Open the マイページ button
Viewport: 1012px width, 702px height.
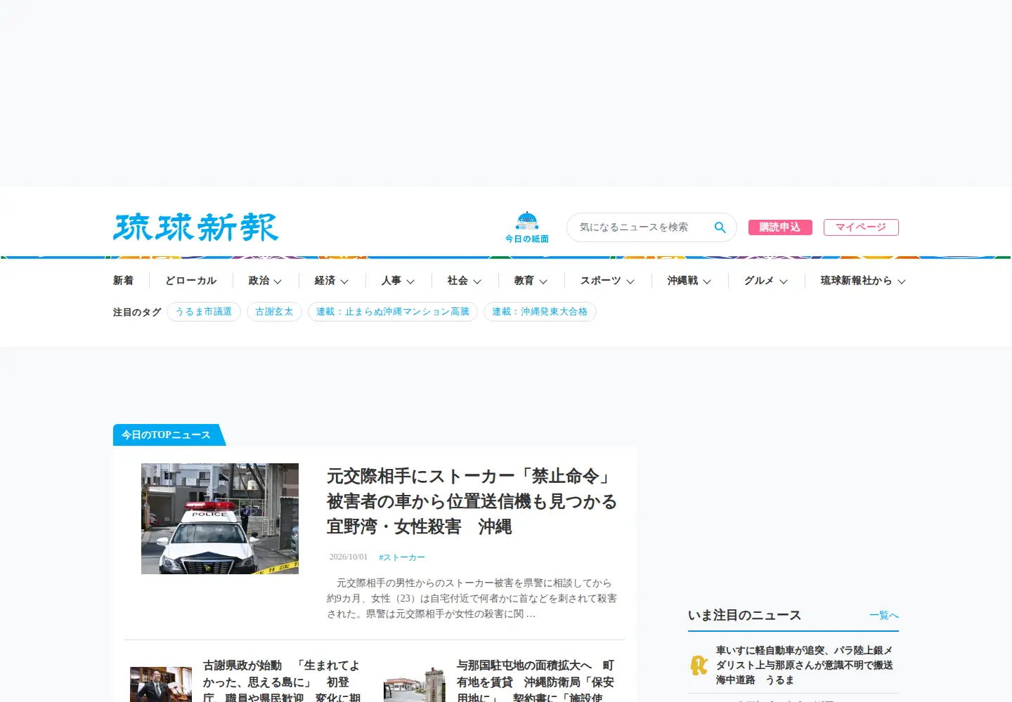(x=861, y=227)
